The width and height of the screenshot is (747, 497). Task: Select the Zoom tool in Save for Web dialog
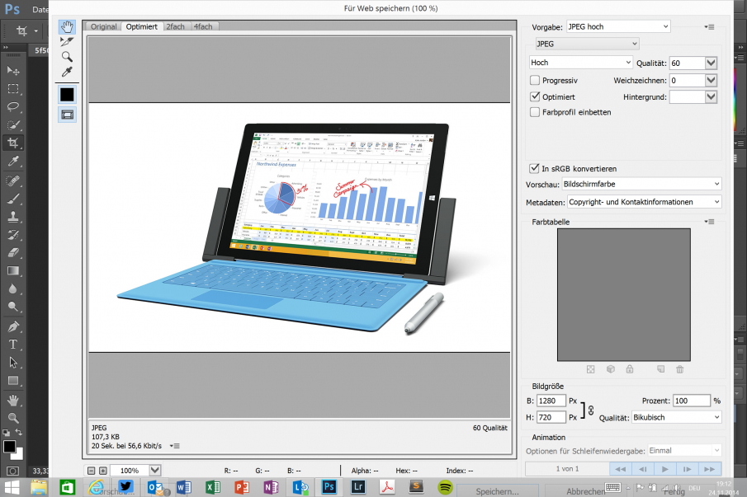coord(67,57)
